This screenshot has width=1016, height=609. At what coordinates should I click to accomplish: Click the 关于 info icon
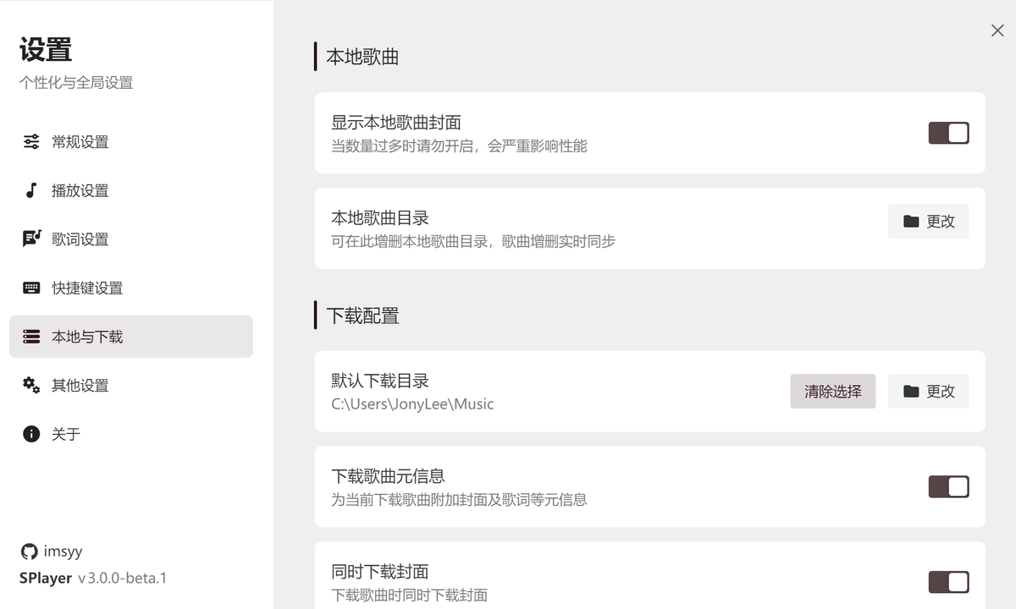coord(30,434)
